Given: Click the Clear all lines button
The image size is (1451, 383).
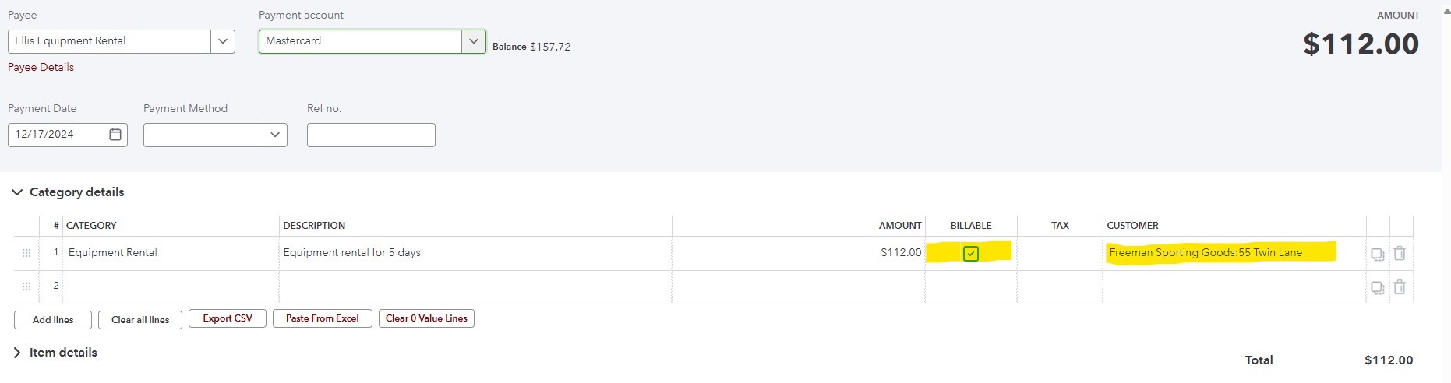Looking at the screenshot, I should point(140,320).
